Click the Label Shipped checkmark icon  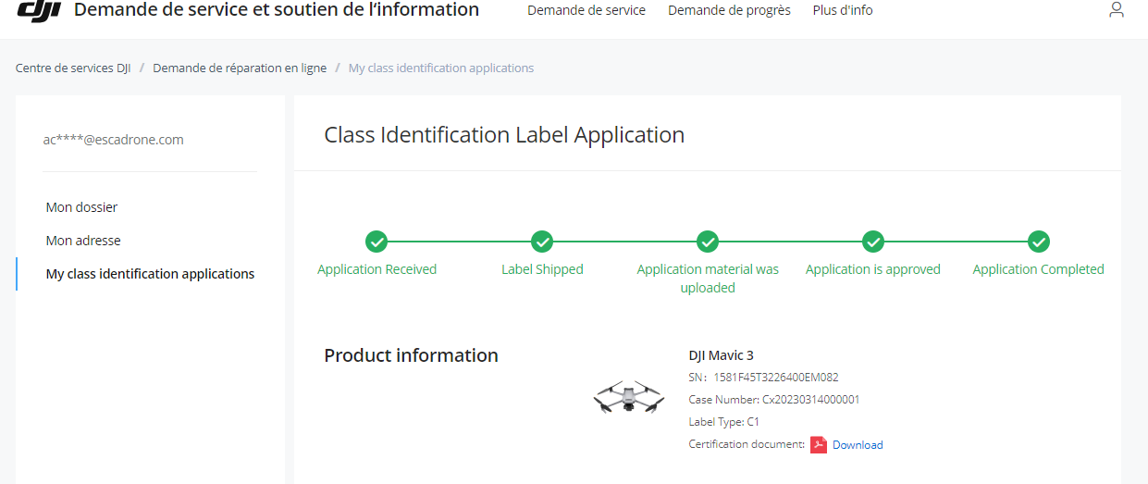pos(542,242)
